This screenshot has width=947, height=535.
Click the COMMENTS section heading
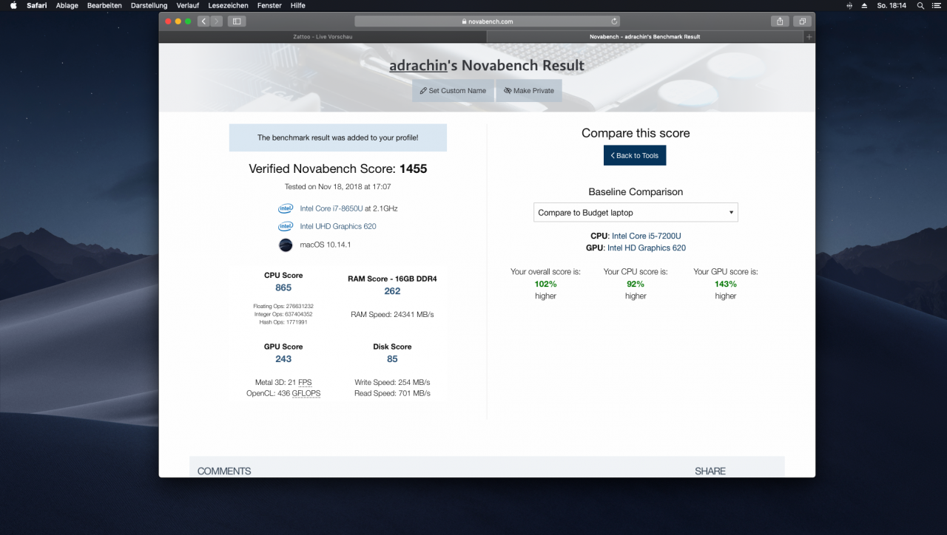tap(224, 471)
